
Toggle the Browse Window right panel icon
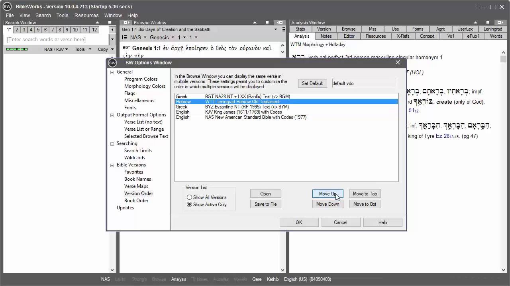[x=280, y=23]
